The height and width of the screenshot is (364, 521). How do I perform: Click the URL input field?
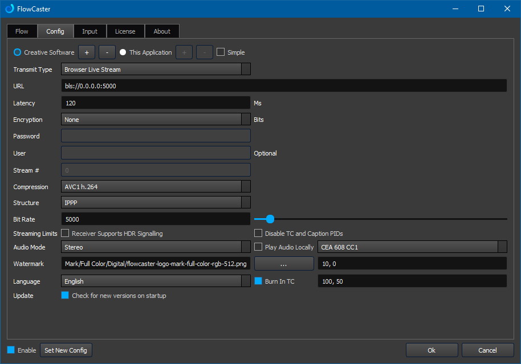pos(284,85)
